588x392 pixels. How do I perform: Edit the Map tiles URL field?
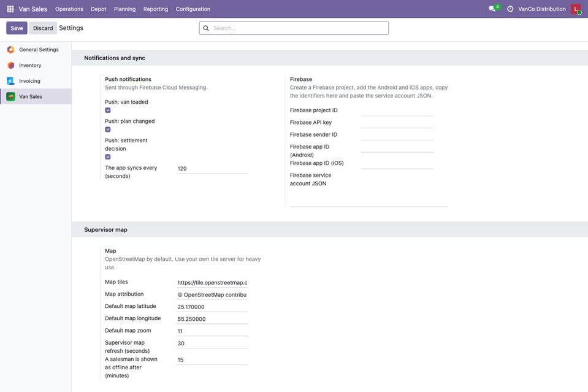point(212,283)
